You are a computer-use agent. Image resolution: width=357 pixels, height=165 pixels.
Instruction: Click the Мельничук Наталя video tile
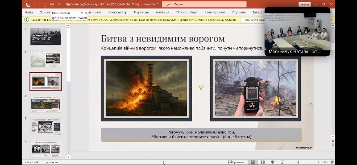(x=297, y=31)
